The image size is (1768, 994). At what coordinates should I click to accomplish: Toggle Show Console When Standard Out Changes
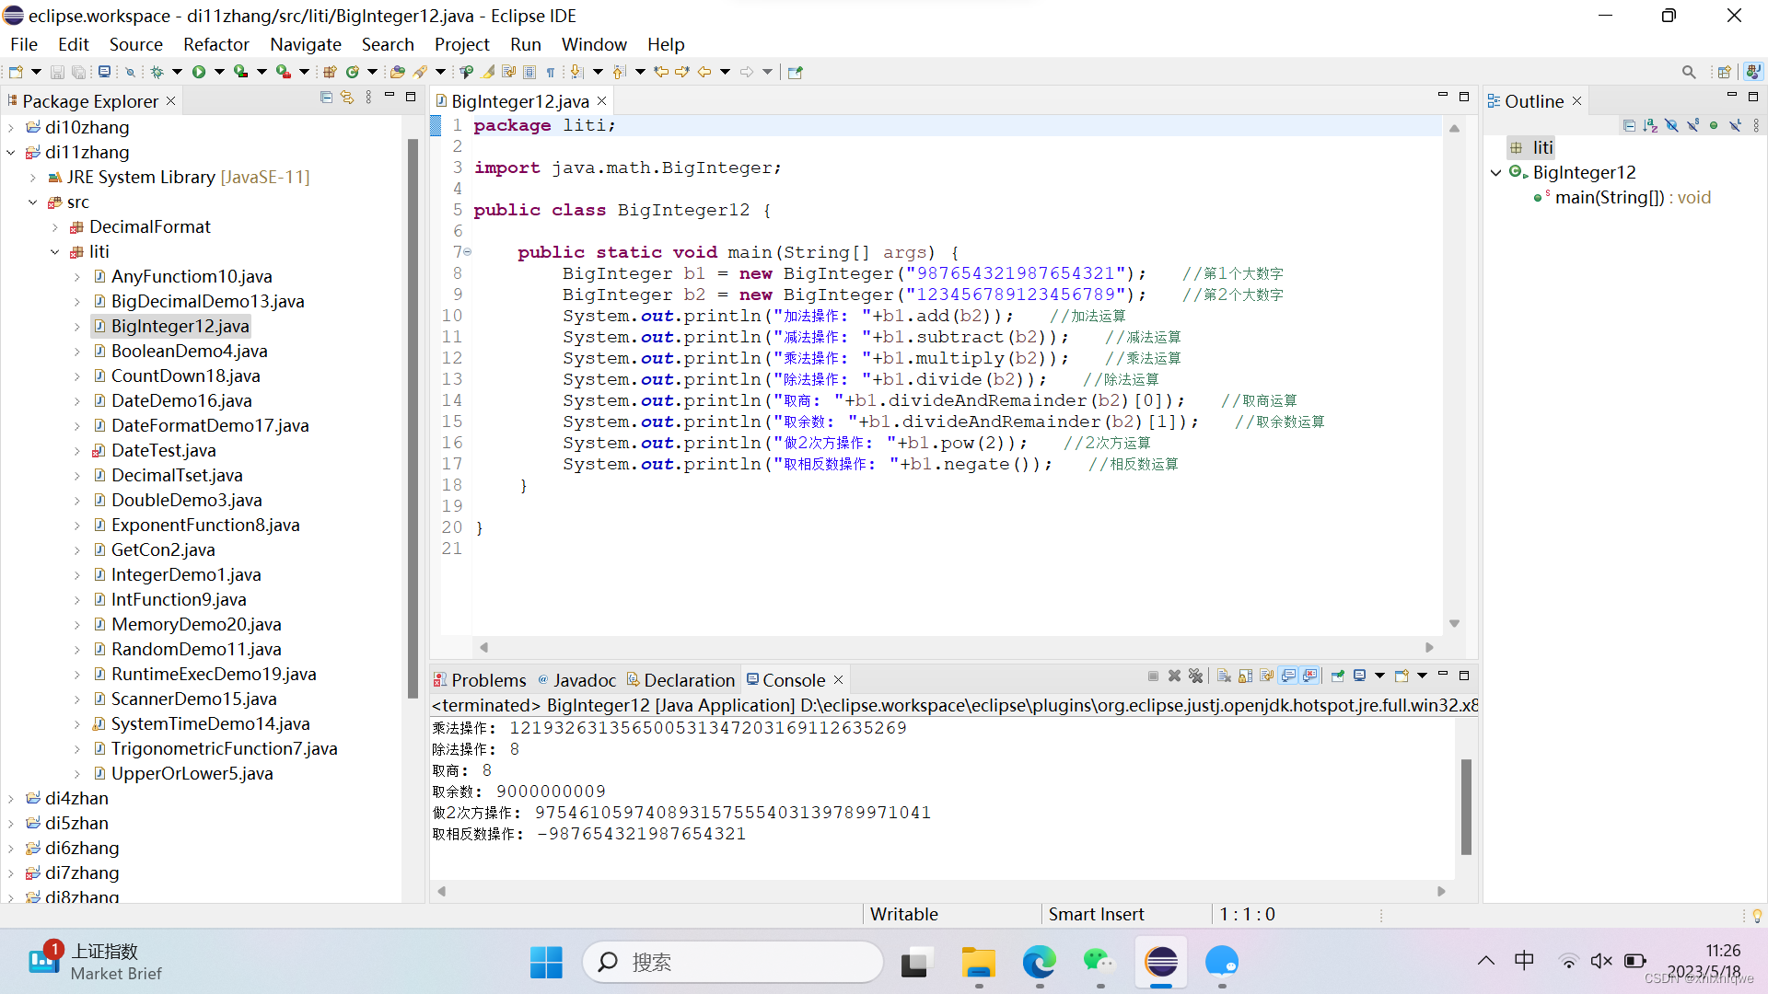click(x=1288, y=676)
